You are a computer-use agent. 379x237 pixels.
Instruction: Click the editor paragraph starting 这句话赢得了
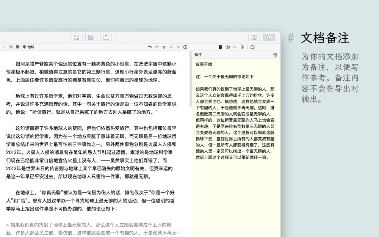(91, 152)
